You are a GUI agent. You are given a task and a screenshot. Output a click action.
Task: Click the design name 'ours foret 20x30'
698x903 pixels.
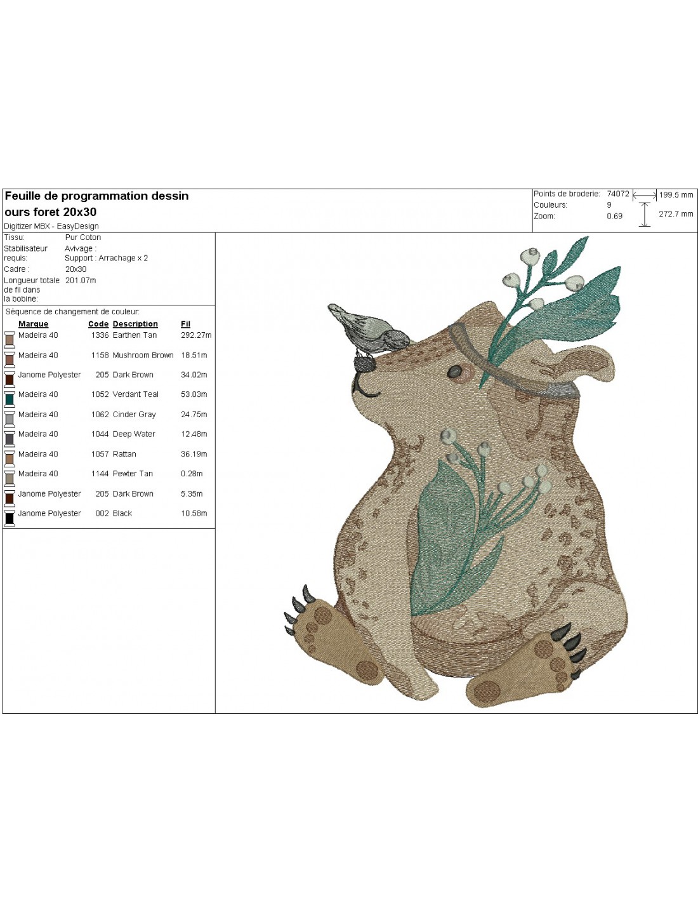click(x=51, y=212)
